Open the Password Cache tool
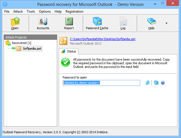The width and height of the screenshot is (181, 138). (x=97, y=24)
